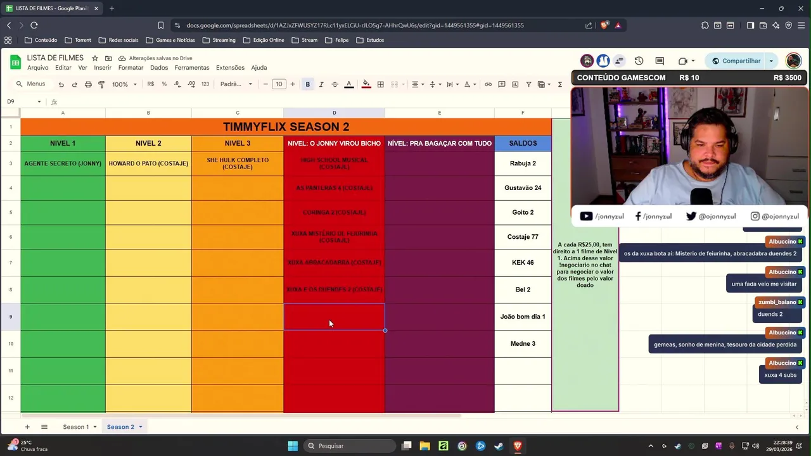Click the 'Costaje 77' saldo cell

523,237
